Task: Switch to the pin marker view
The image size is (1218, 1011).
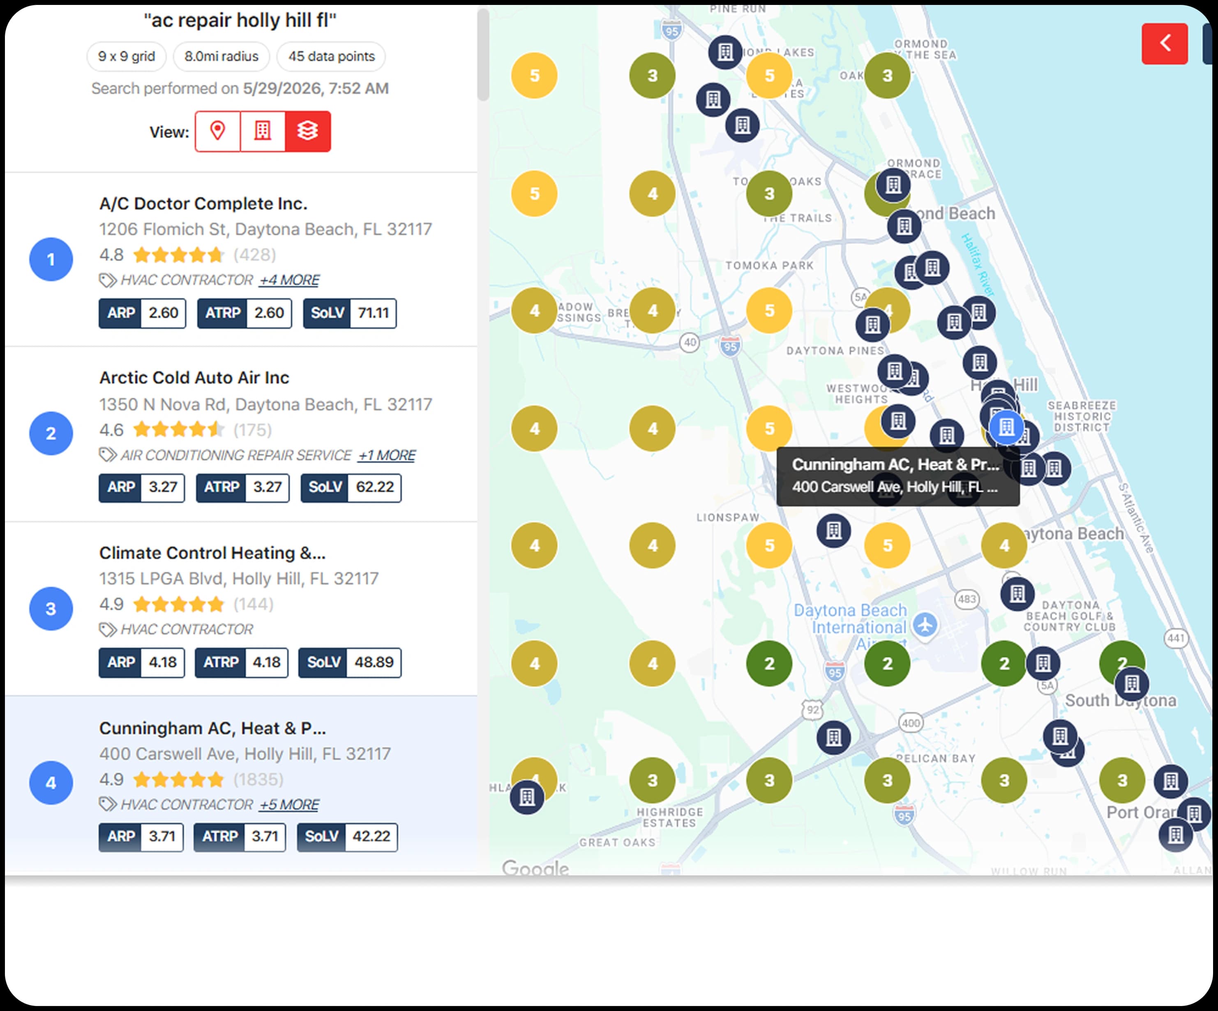Action: [217, 131]
